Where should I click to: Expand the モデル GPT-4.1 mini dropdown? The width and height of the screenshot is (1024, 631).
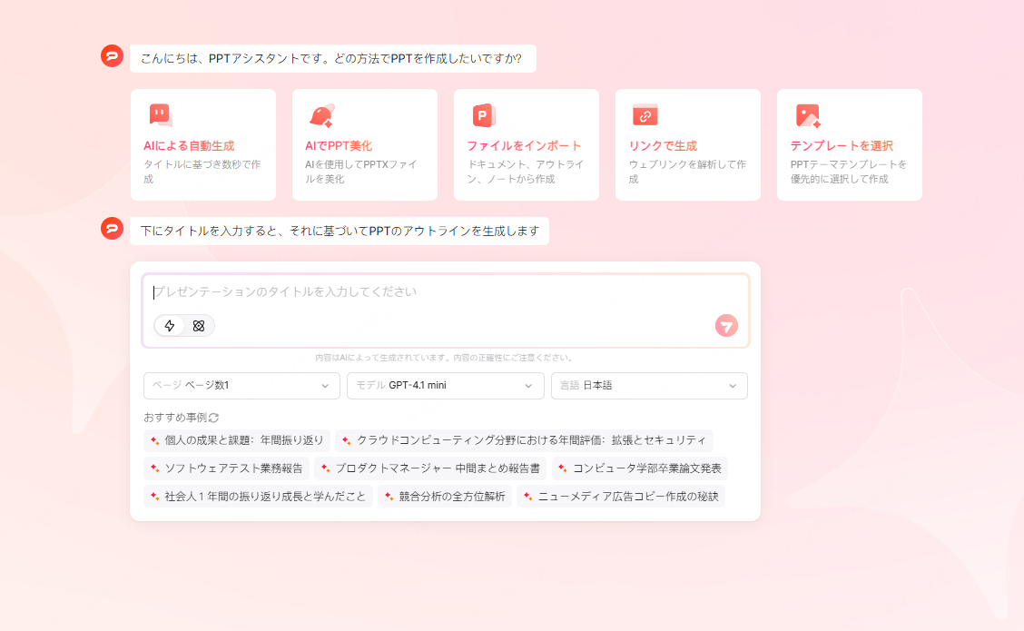tap(445, 386)
